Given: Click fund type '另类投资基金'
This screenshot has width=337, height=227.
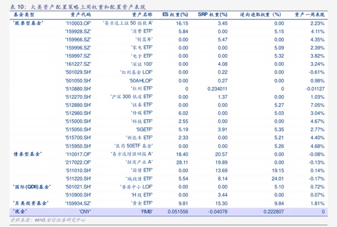Looking at the screenshot, I should (31, 203).
